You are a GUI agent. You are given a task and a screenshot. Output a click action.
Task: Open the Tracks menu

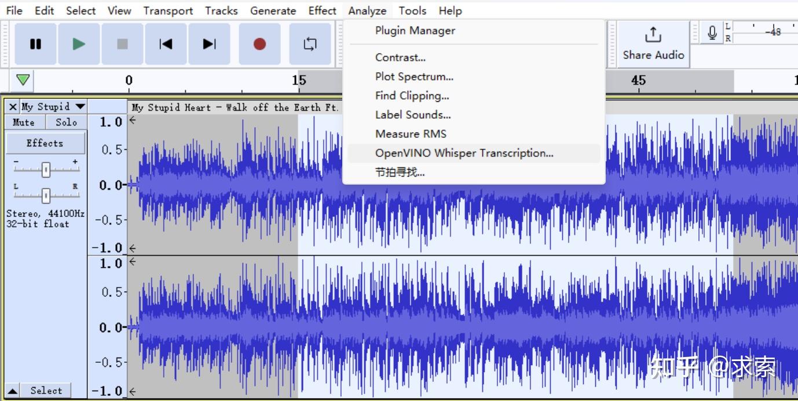point(221,10)
